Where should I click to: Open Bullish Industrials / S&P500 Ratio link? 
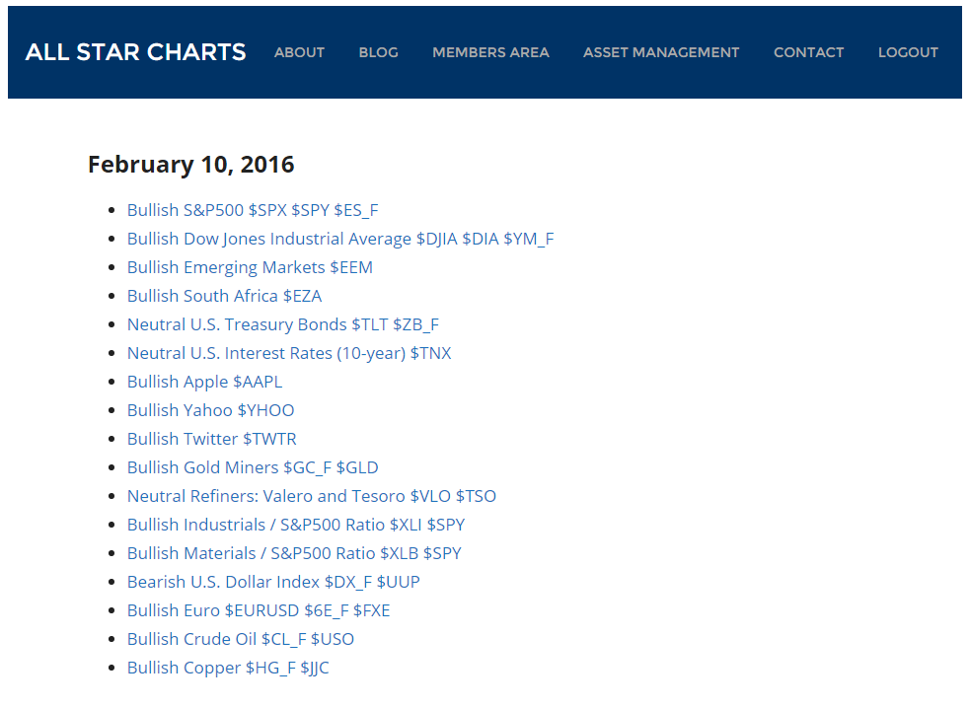click(x=296, y=525)
